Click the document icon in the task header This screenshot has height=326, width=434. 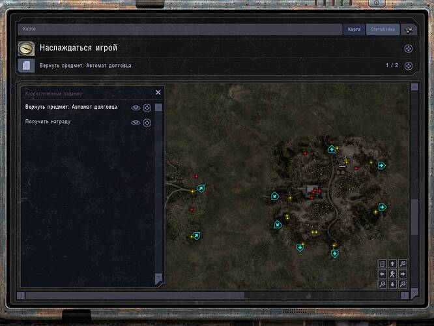click(26, 66)
